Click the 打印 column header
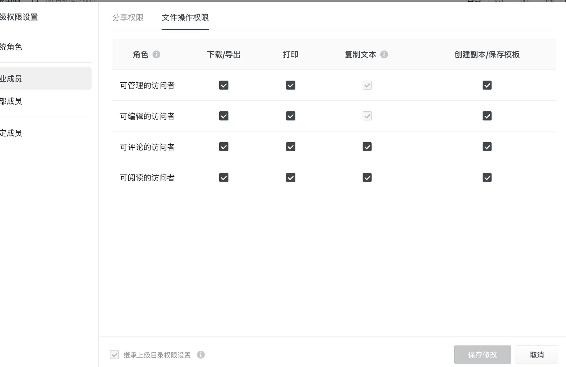 coord(291,54)
